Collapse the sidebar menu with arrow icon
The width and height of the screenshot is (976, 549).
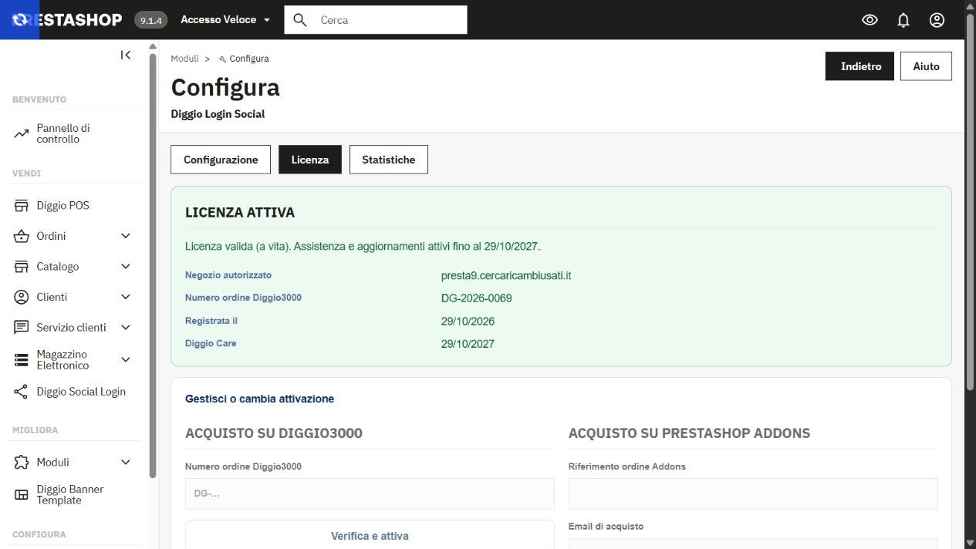pyautogui.click(x=126, y=55)
